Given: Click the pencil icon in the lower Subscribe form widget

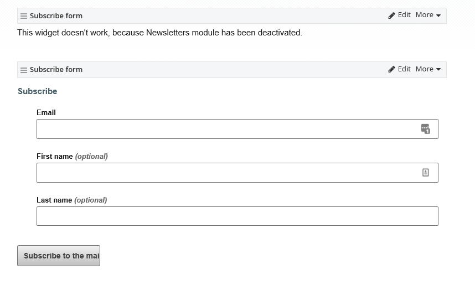Looking at the screenshot, I should point(392,69).
